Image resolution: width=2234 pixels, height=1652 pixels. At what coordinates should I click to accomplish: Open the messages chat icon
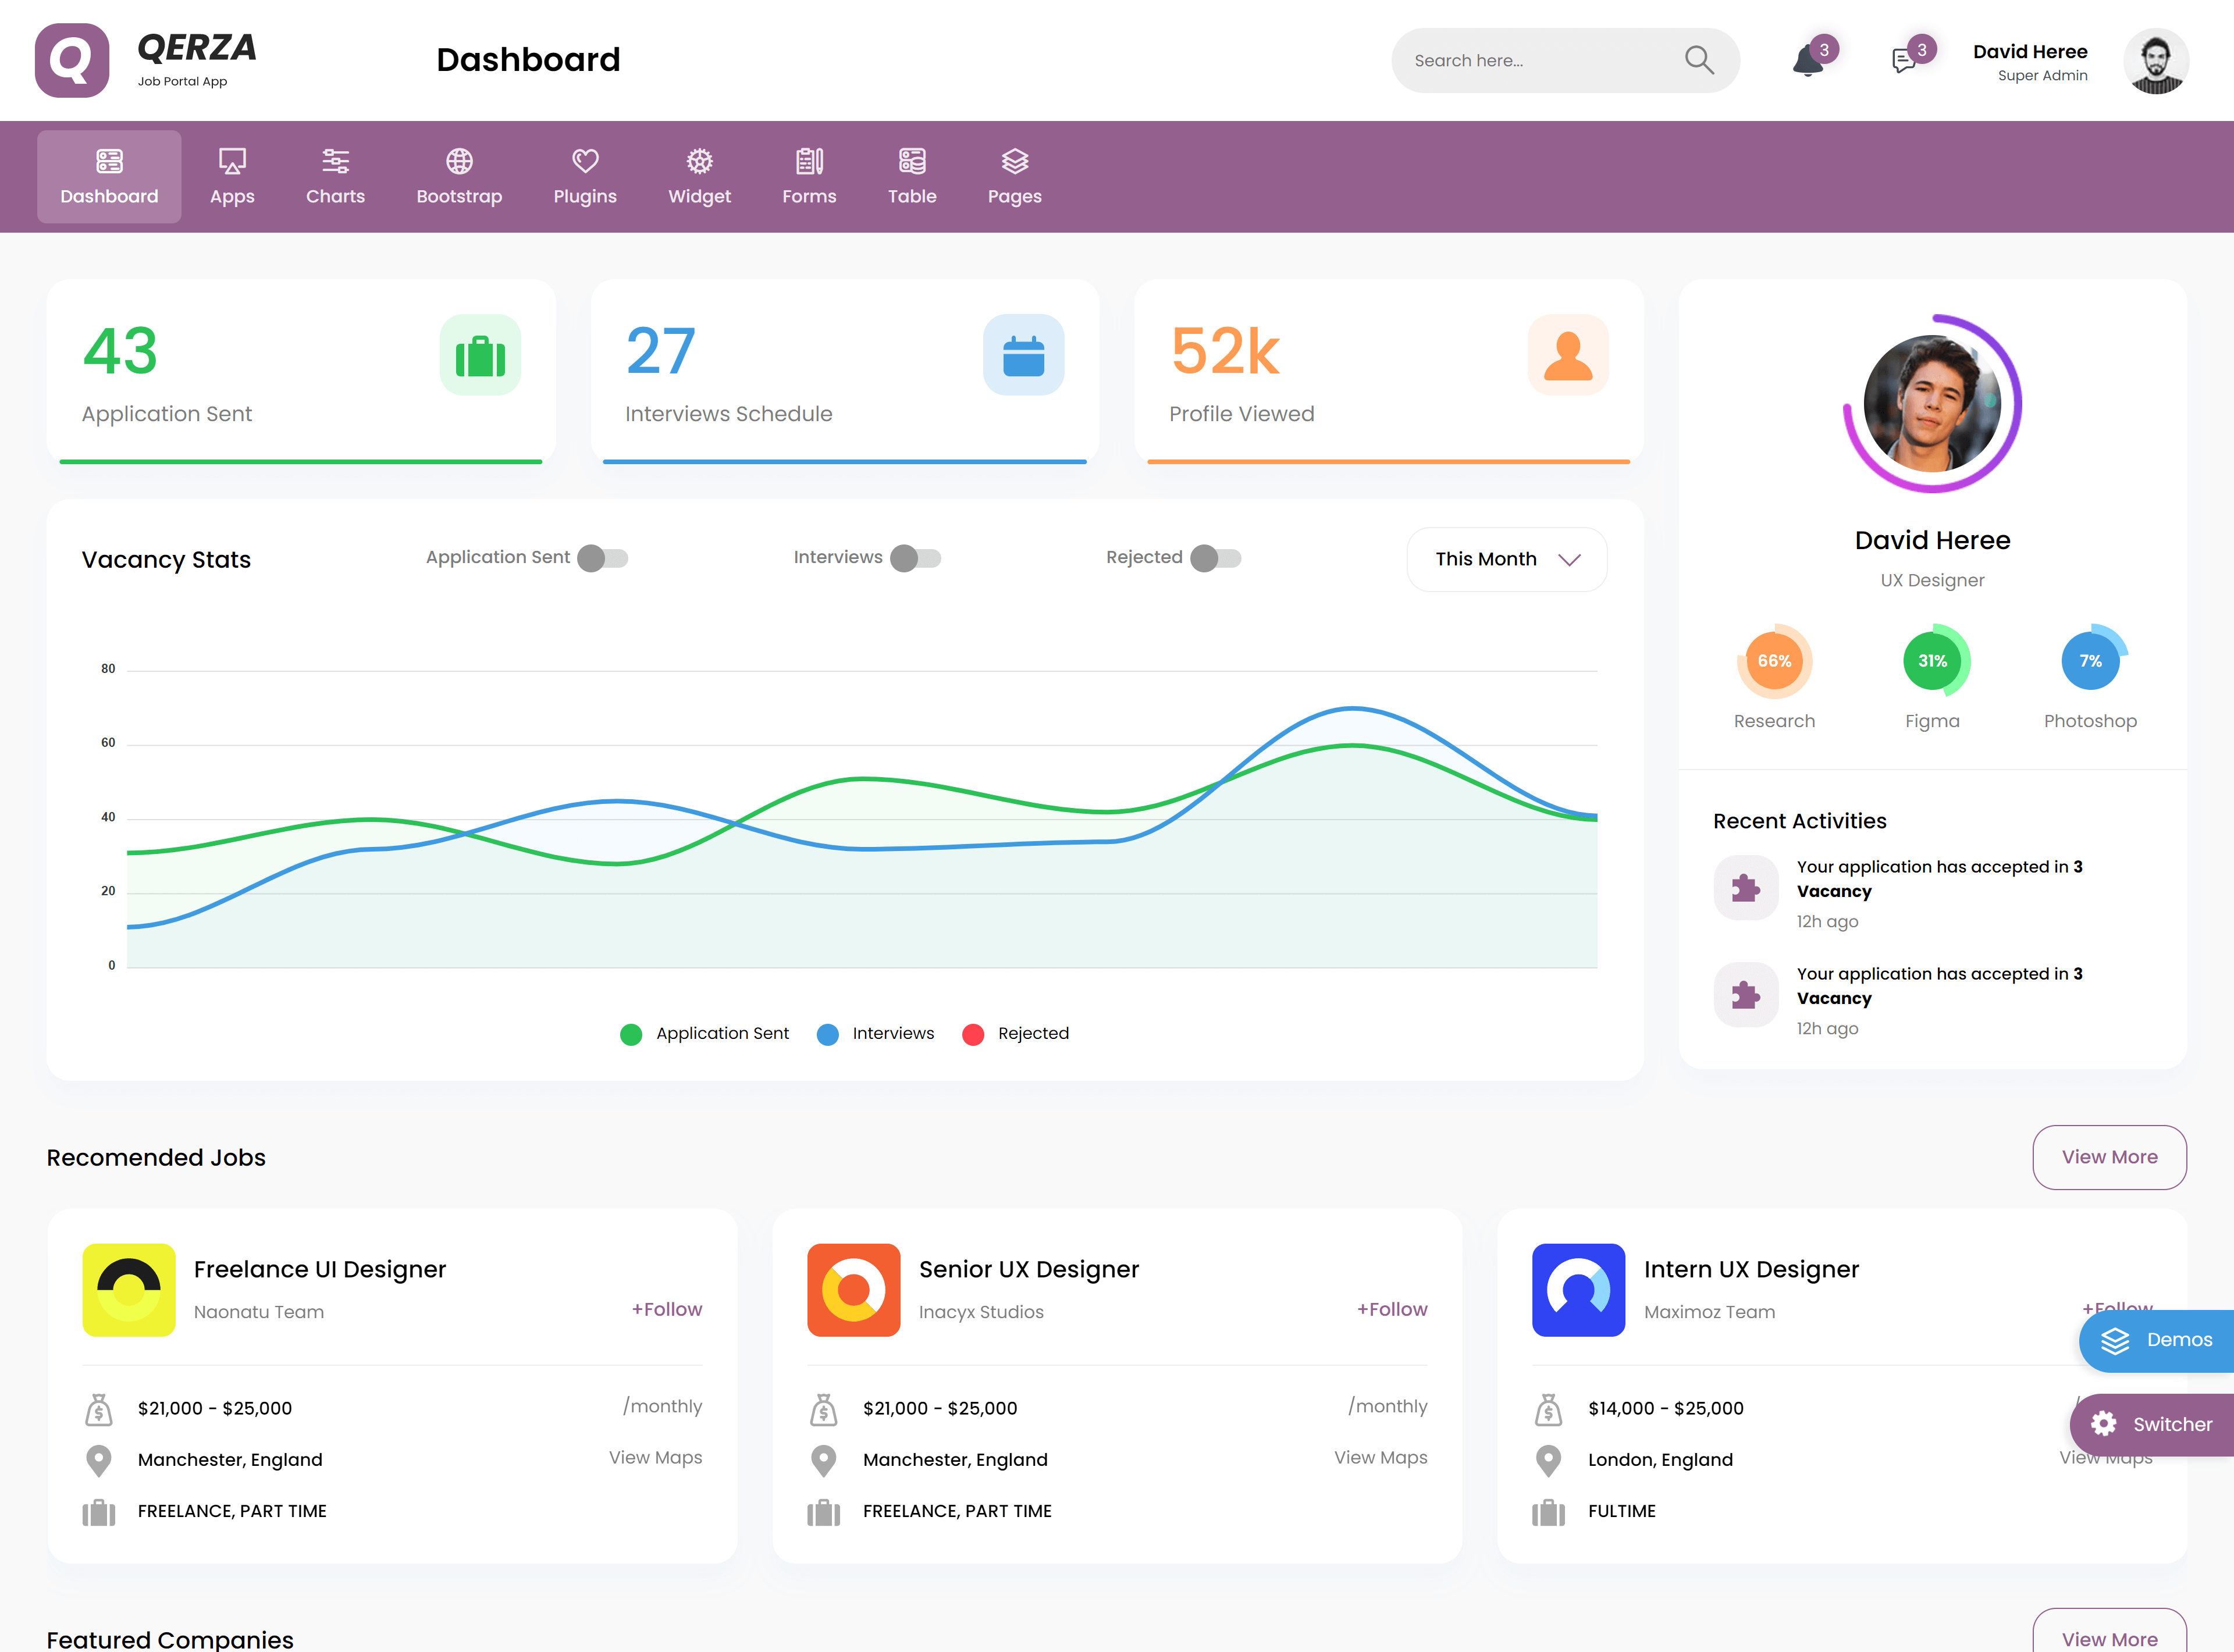1904,61
